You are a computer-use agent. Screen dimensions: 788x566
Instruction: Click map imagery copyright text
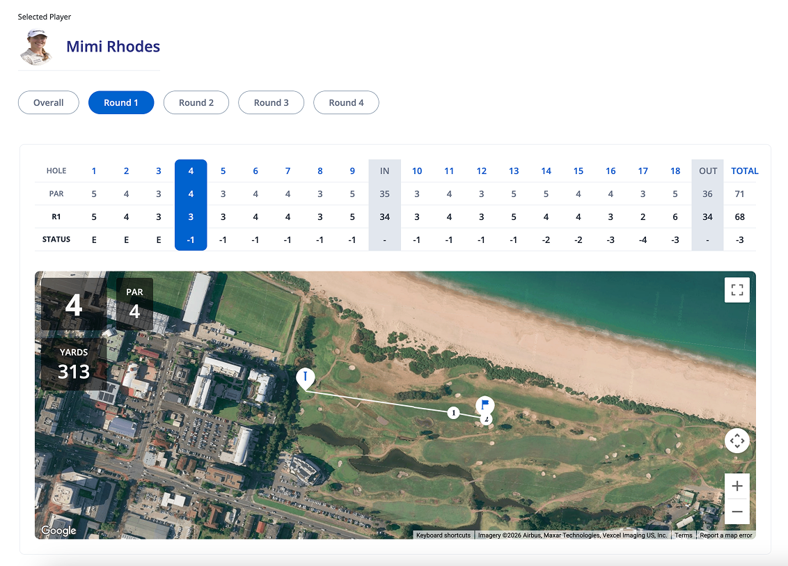pyautogui.click(x=572, y=535)
